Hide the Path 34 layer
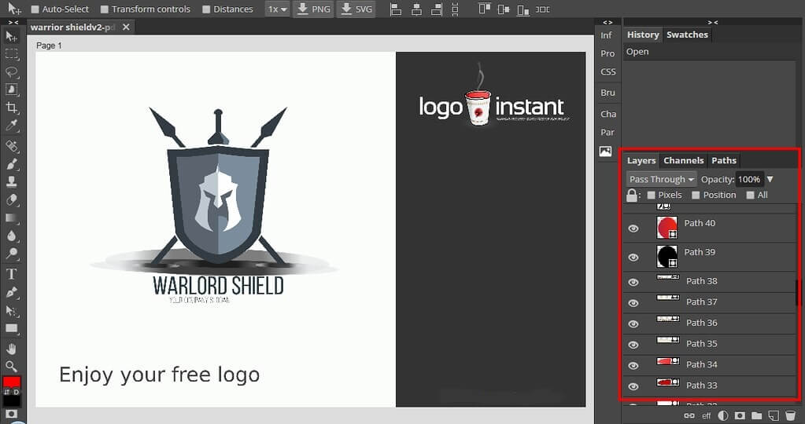Image resolution: width=805 pixels, height=424 pixels. 633,366
